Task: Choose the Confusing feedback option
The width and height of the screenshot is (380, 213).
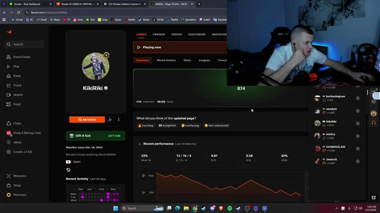Action: [190, 125]
